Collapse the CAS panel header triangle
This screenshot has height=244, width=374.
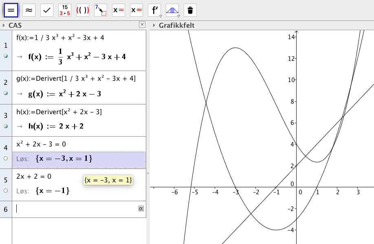(x=4, y=25)
